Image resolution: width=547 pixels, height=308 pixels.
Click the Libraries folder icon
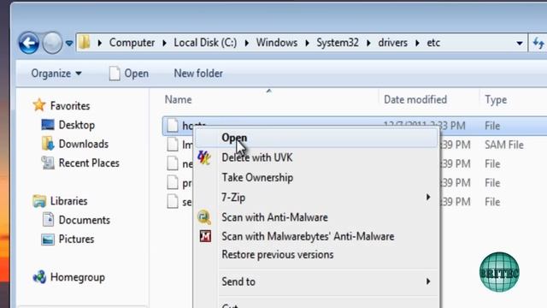39,201
